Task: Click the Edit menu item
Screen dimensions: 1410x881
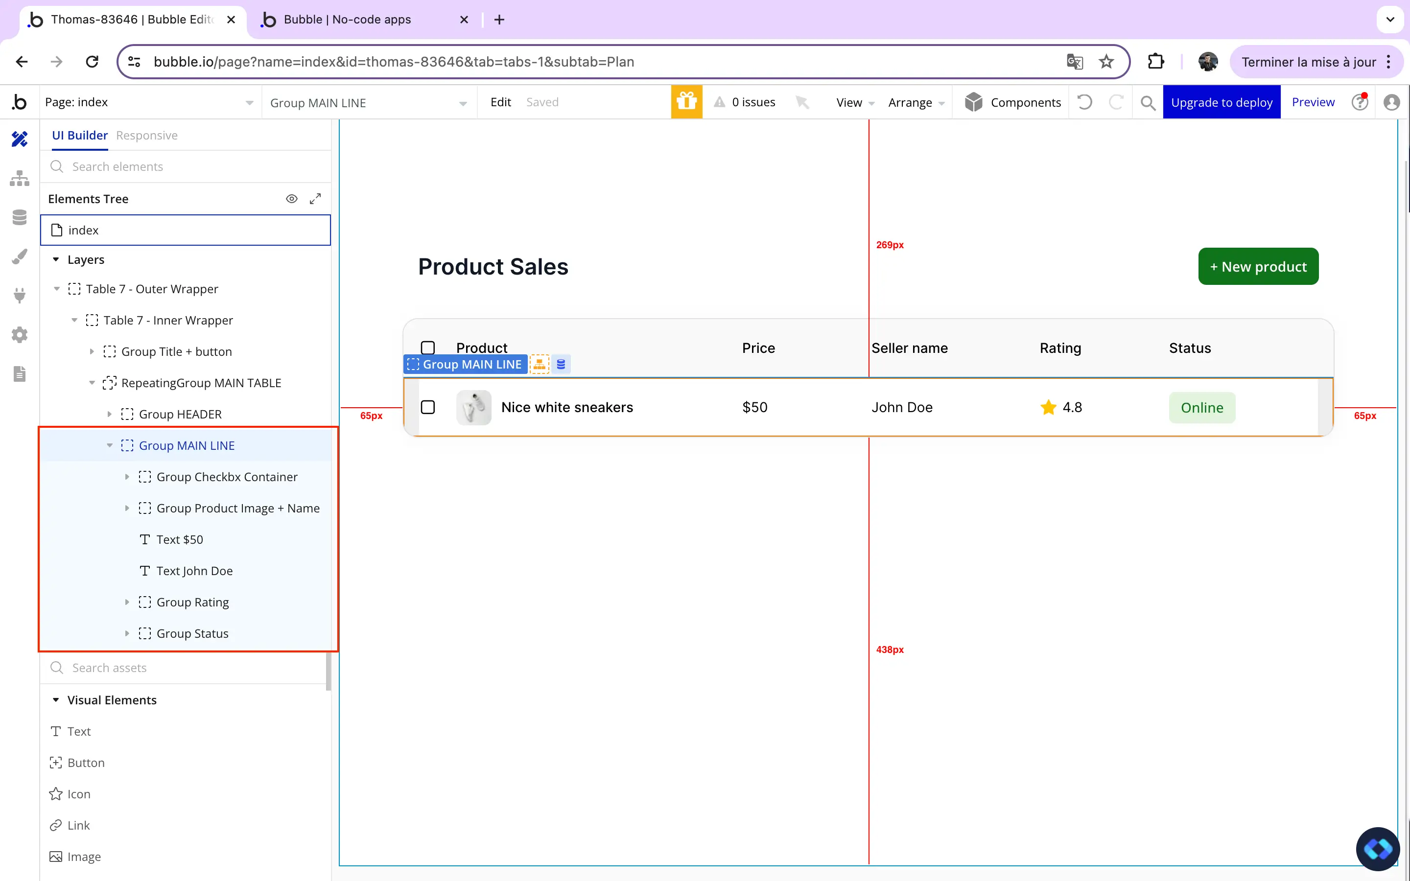Action: pos(500,102)
